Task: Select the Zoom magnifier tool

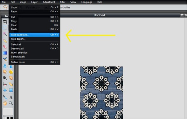Action: pos(11,103)
